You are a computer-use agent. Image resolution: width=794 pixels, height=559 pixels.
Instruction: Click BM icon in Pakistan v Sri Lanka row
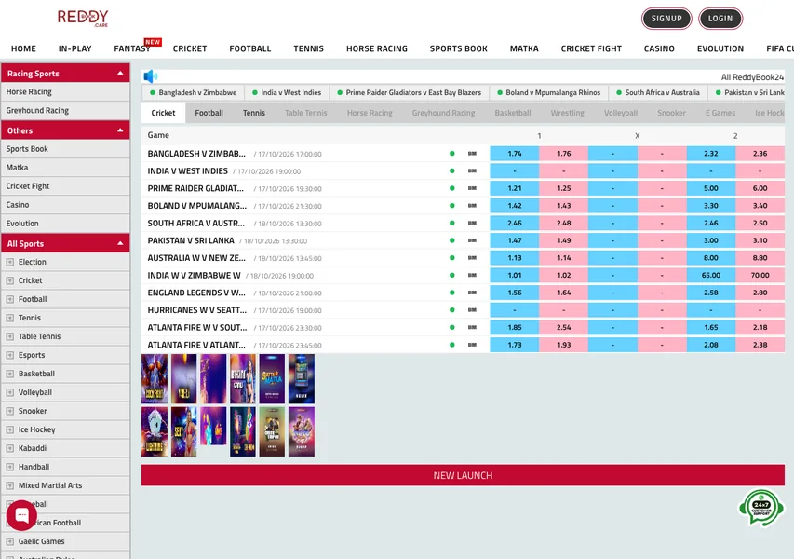pos(472,240)
